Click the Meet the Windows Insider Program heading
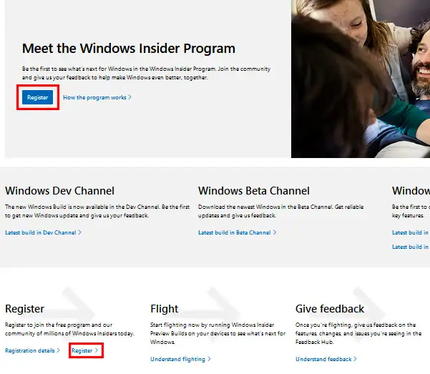This screenshot has height=374, width=430. 129,49
